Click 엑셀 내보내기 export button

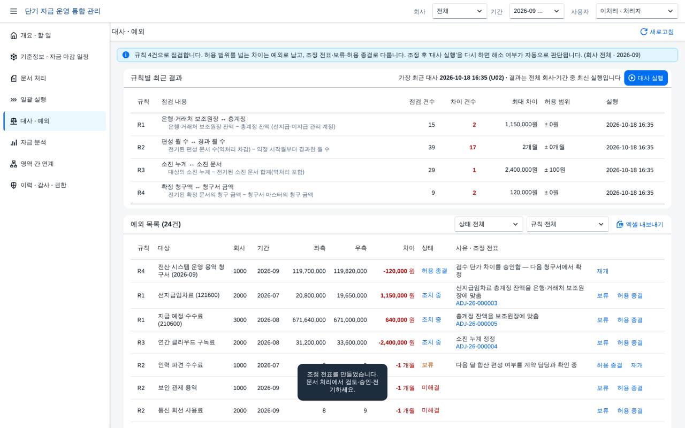[x=640, y=224]
